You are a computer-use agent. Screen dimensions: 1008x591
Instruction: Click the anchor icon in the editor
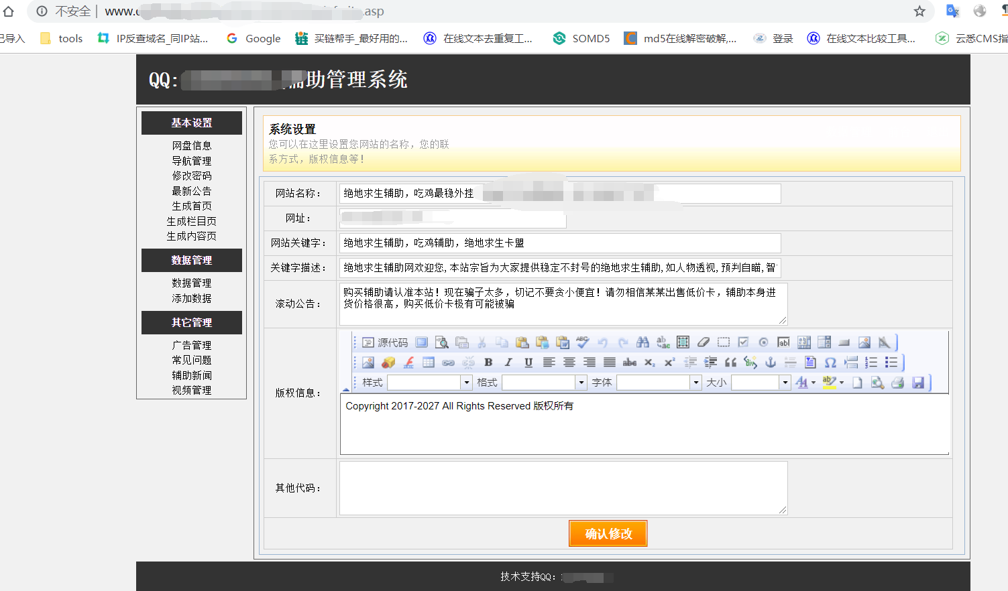coord(771,363)
